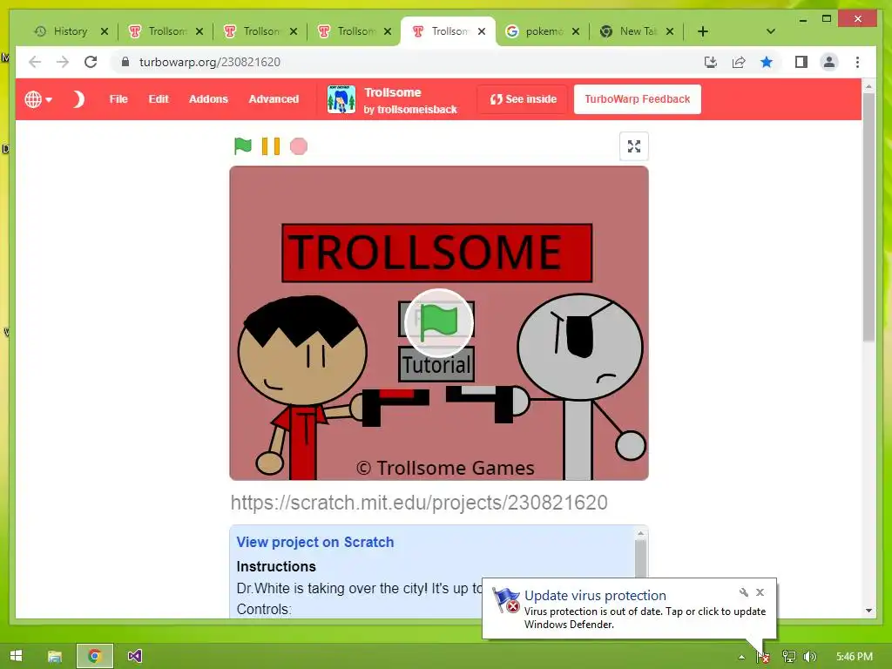Close the History tab

coord(105,31)
